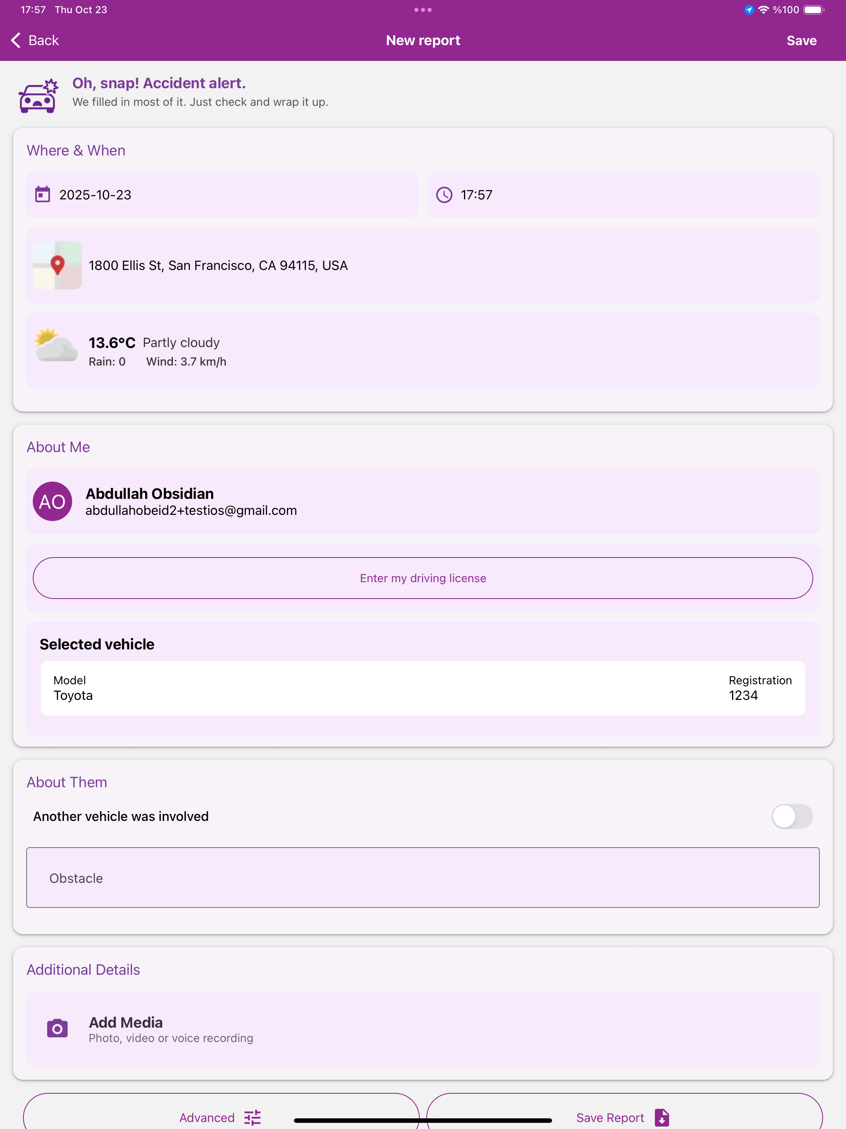Viewport: 846px width, 1129px height.
Task: Tap the Back chevron icon
Action: [x=16, y=40]
